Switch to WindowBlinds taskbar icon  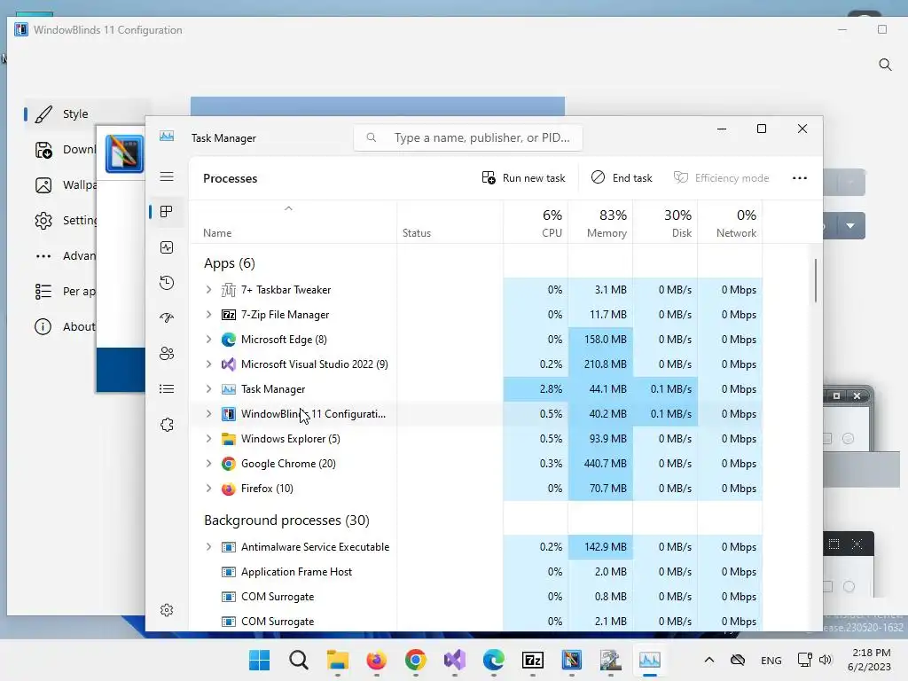(x=572, y=660)
